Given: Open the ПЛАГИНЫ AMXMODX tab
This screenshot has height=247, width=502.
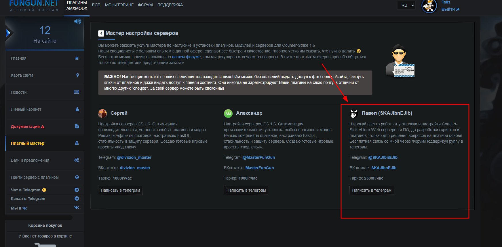Looking at the screenshot, I should tap(77, 5).
